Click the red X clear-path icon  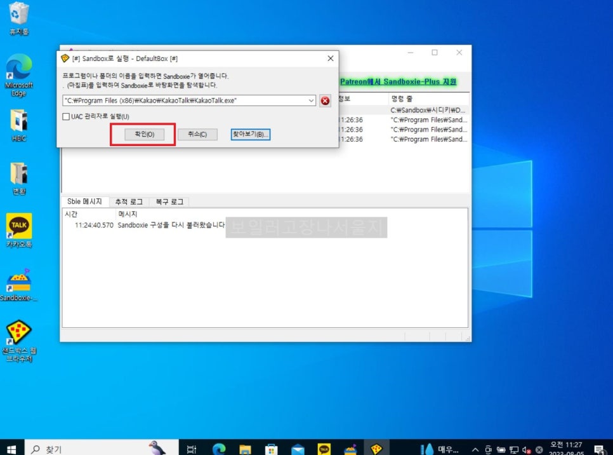pos(325,100)
